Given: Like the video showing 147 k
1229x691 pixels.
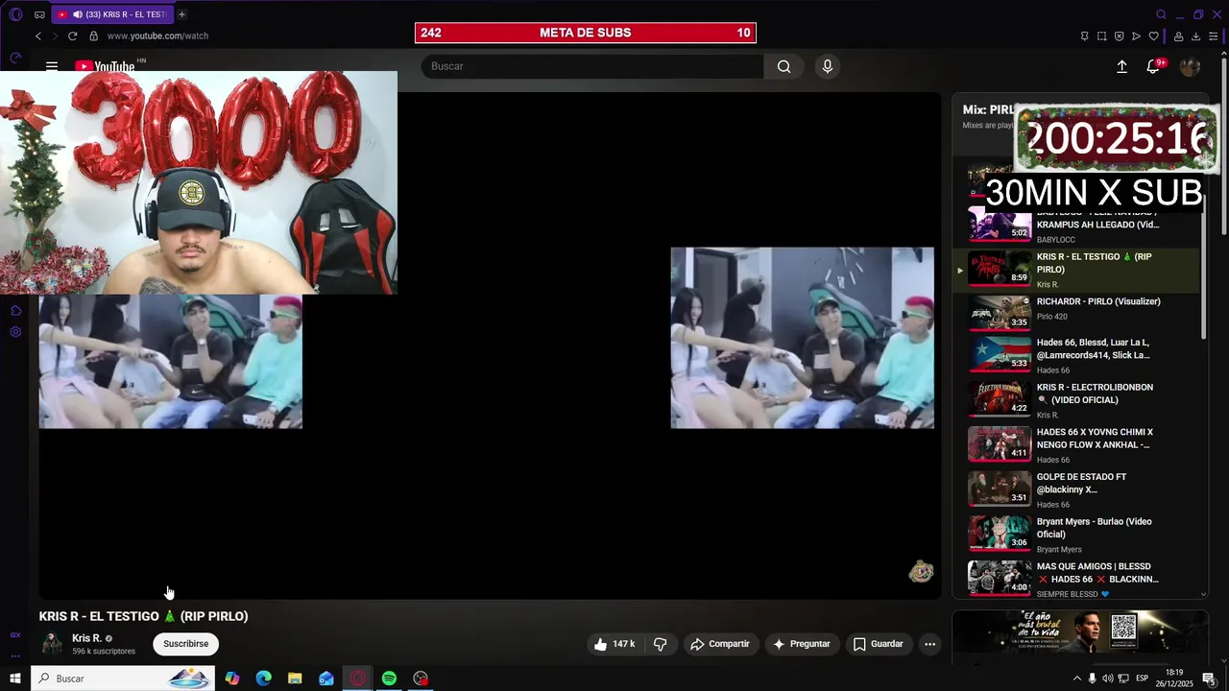Looking at the screenshot, I should [x=614, y=644].
